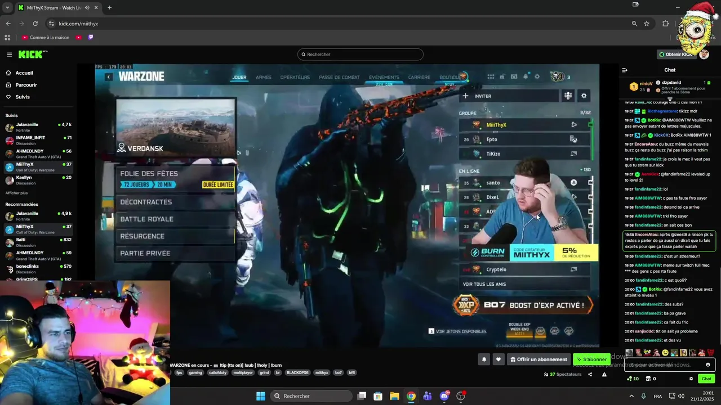
Task: Follow the channel with the heart icon
Action: [x=498, y=359]
